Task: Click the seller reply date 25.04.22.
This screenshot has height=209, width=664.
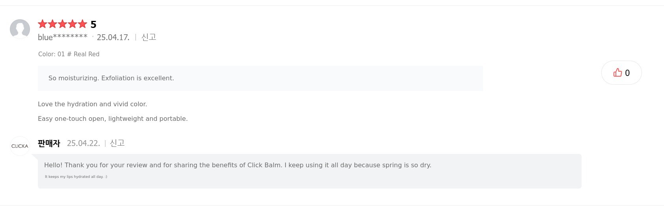Action: [x=84, y=143]
